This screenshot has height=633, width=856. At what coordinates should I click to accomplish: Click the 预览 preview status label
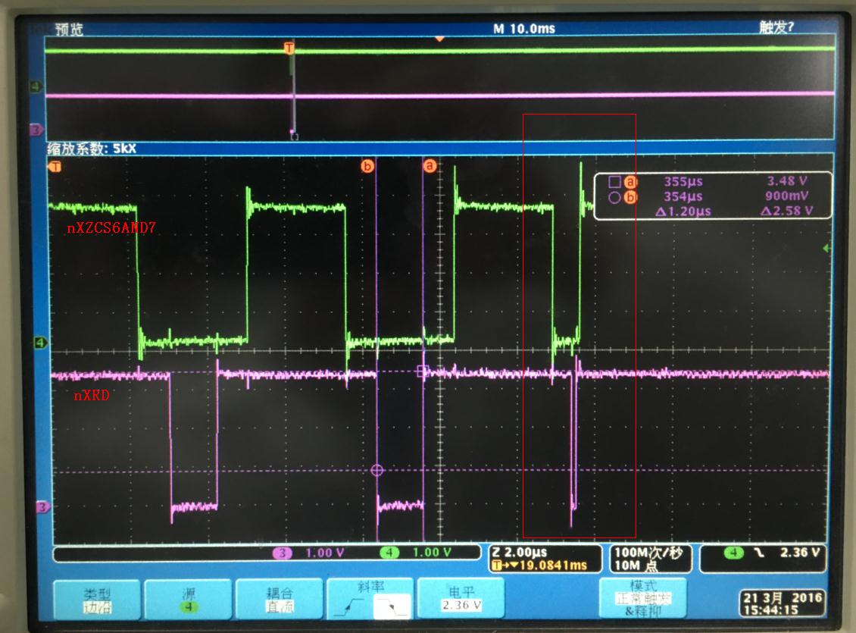[x=70, y=29]
